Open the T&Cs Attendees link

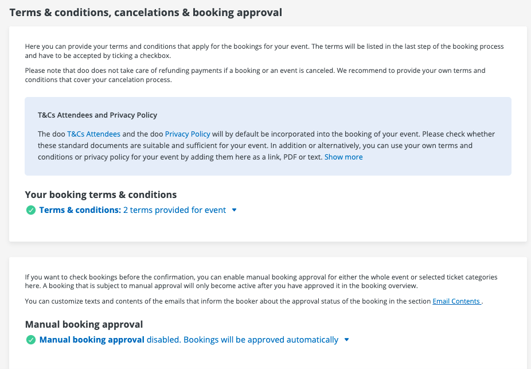click(x=93, y=134)
